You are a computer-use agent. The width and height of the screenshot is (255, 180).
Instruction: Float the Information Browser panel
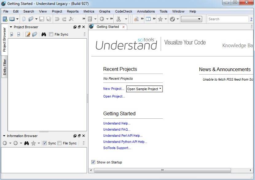[79, 136]
